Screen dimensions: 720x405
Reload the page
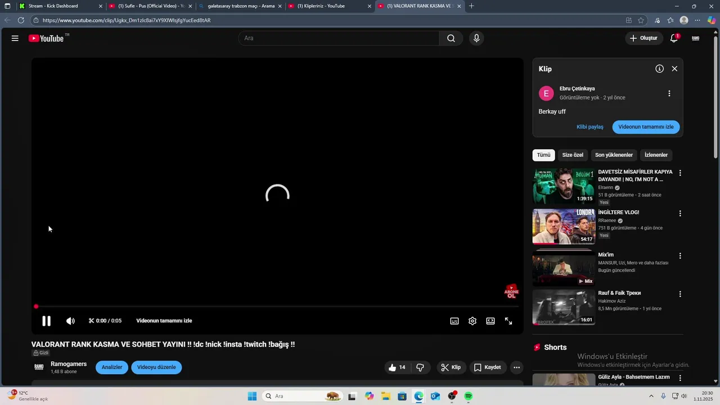click(x=21, y=20)
